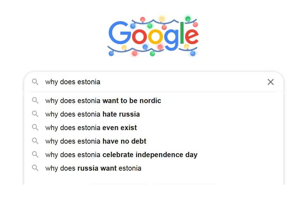Image resolution: width=303 pixels, height=203 pixels.
Task: Pick 'why does estonia celebrate independence day'
Action: 153,155
